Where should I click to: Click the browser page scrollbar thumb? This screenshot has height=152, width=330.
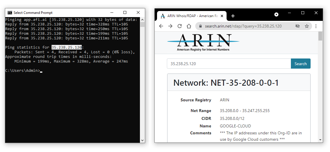[x=320, y=36]
